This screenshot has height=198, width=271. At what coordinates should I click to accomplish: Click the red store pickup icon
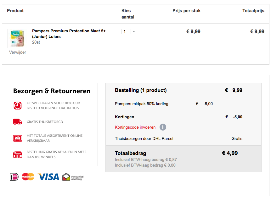click(18, 154)
